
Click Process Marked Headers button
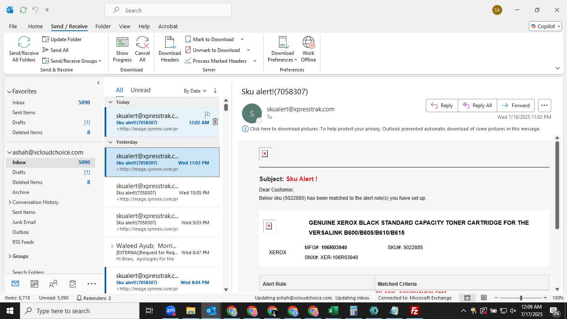point(216,61)
